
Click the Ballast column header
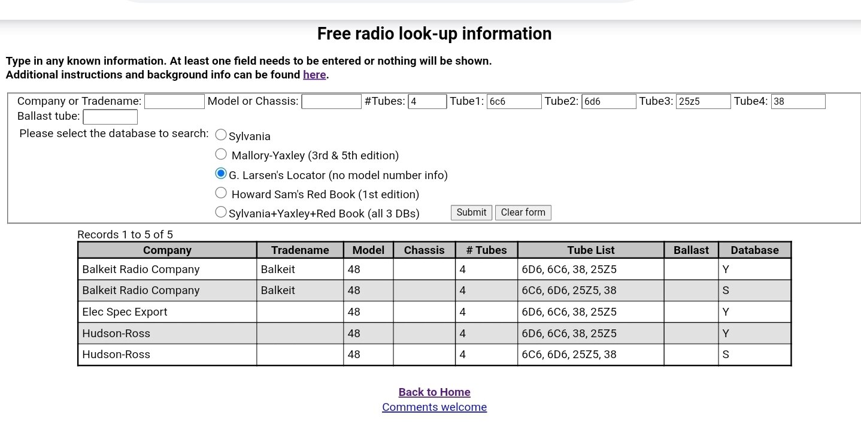tap(691, 250)
